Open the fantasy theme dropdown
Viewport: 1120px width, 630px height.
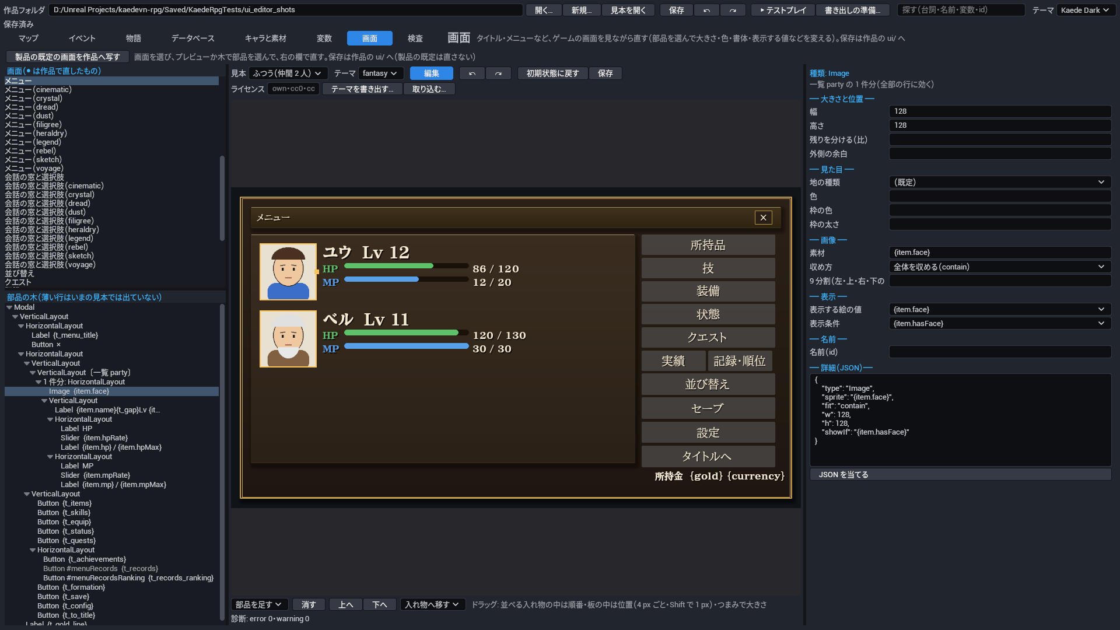[381, 73]
